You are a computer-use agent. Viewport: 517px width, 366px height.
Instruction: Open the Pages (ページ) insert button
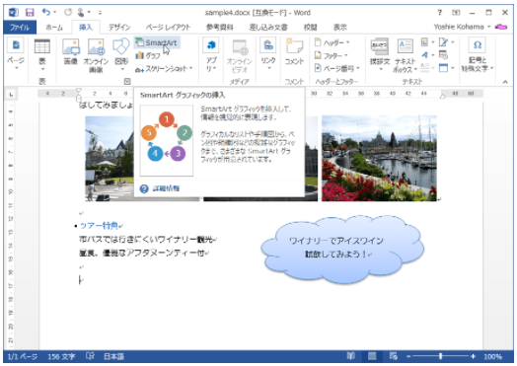[16, 54]
